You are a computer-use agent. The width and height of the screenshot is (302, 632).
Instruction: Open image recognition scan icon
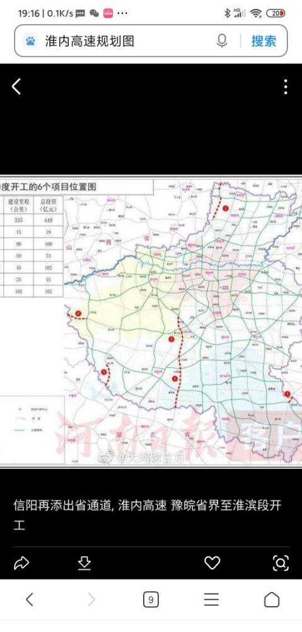(x=281, y=562)
